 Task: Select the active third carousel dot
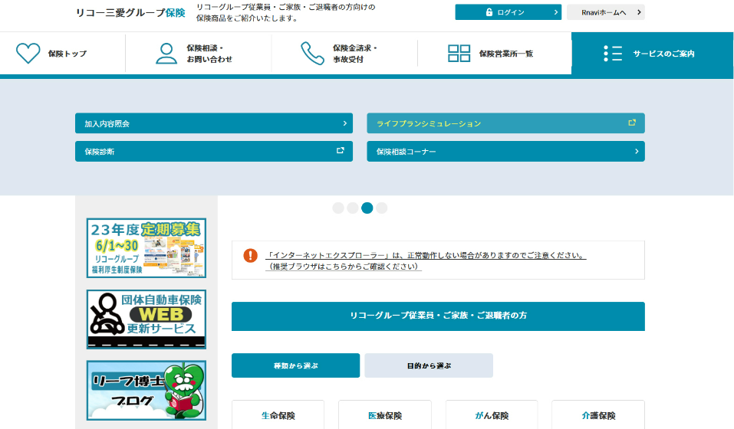click(367, 208)
